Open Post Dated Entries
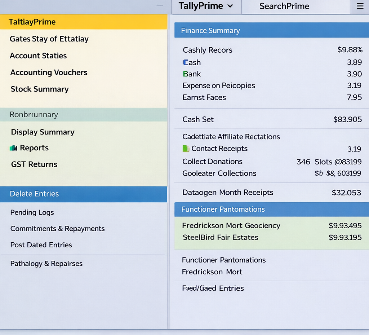This screenshot has width=369, height=335. (x=41, y=245)
